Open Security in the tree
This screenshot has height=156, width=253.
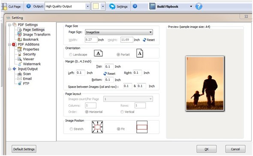[29, 54]
